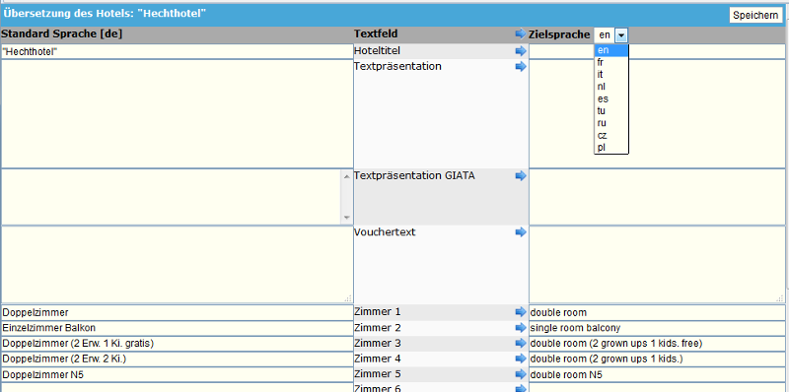Click scroll-up arrow in GIATA source text area

(346, 176)
